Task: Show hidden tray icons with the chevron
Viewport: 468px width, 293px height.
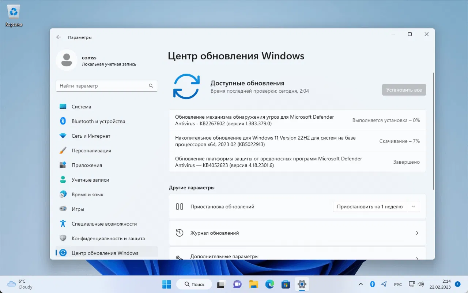Action: pos(361,284)
